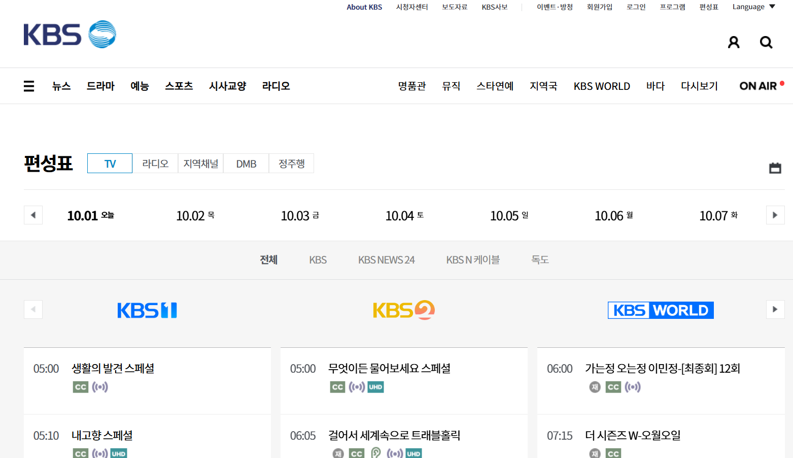Switch to DMB schedule tab

tap(246, 163)
